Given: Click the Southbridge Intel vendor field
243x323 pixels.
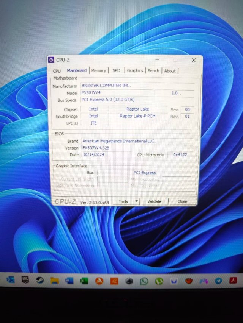Looking at the screenshot, I should tap(93, 116).
